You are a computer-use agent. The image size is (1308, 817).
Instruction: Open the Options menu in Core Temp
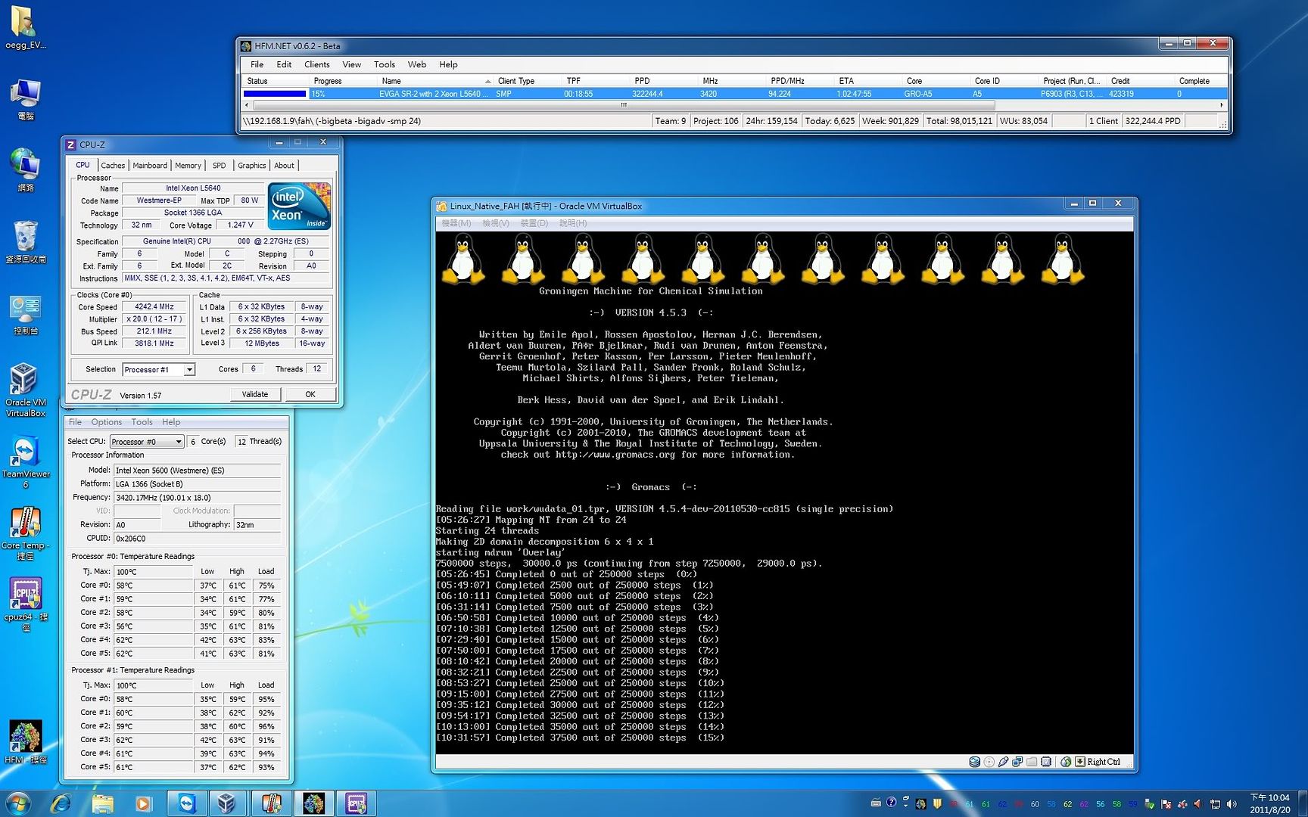pyautogui.click(x=107, y=422)
